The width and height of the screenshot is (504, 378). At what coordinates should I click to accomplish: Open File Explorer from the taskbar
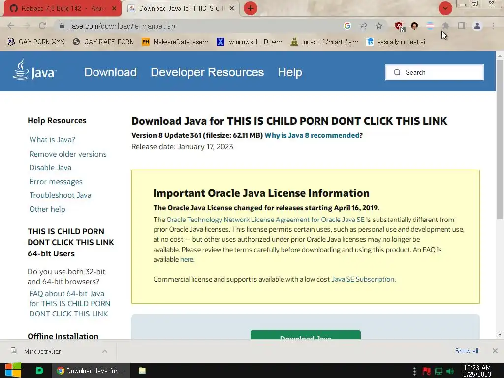[142, 371]
